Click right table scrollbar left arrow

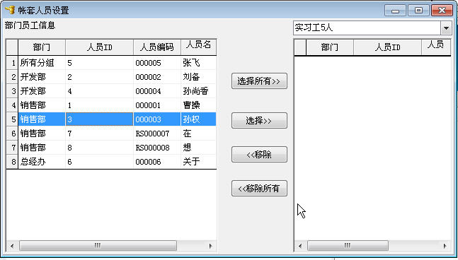[x=300, y=246]
